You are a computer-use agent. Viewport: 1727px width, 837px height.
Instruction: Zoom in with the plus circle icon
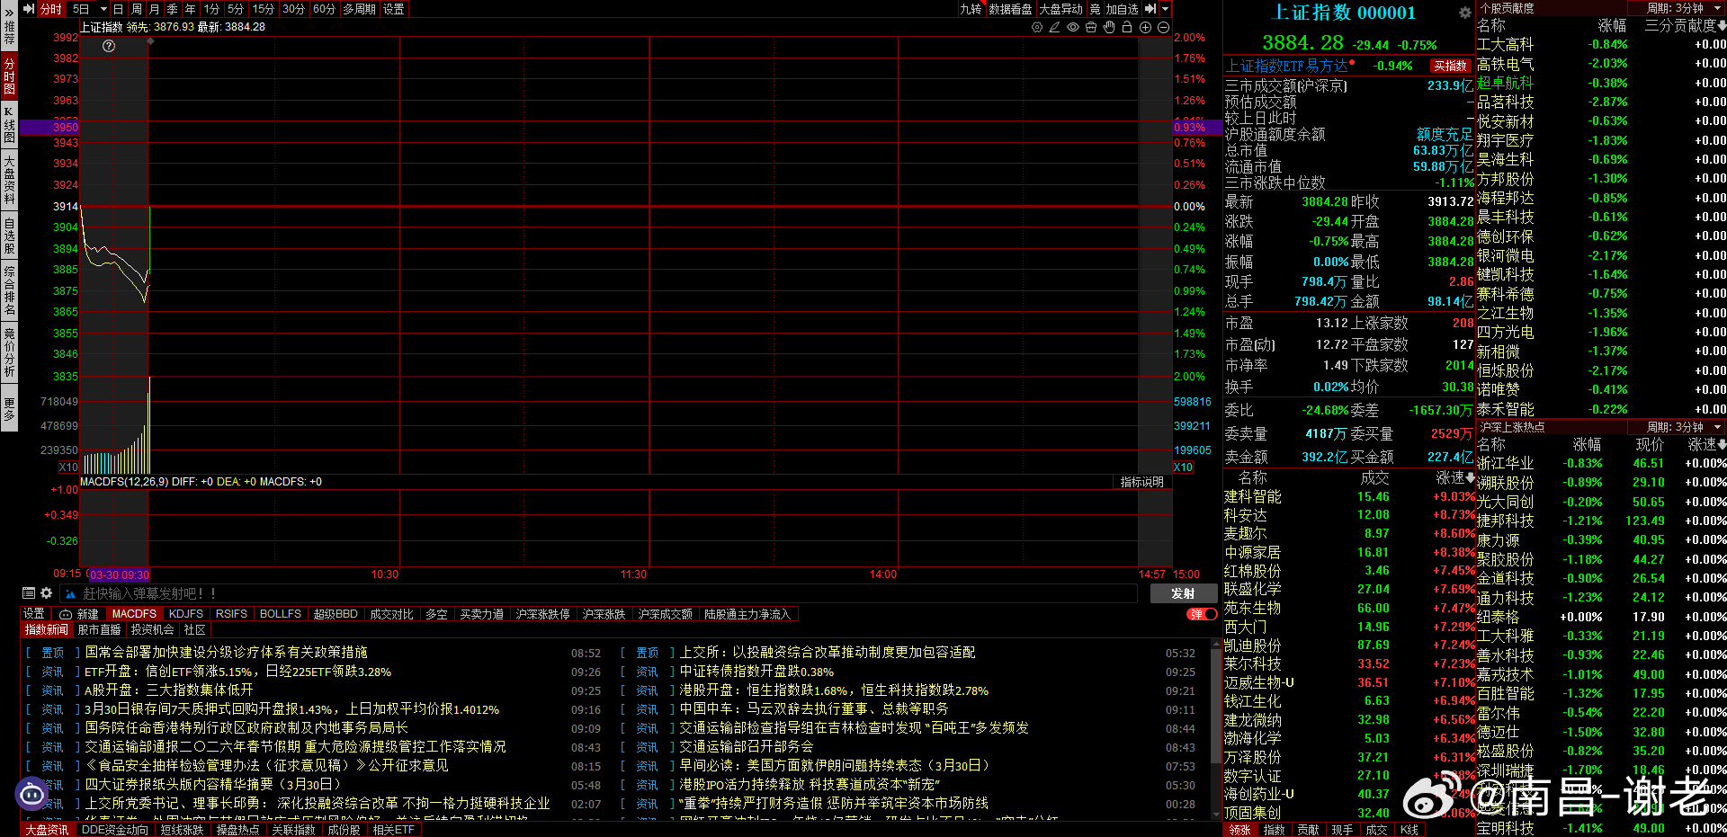(x=1145, y=27)
